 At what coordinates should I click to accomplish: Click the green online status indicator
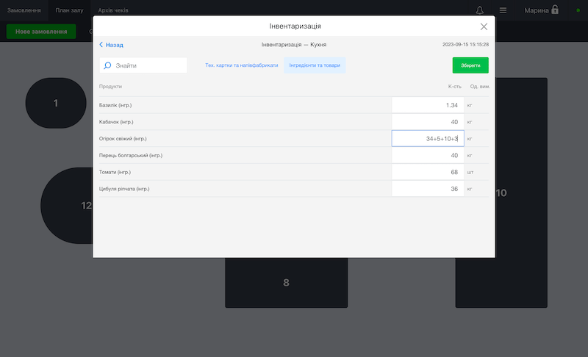coord(578,10)
